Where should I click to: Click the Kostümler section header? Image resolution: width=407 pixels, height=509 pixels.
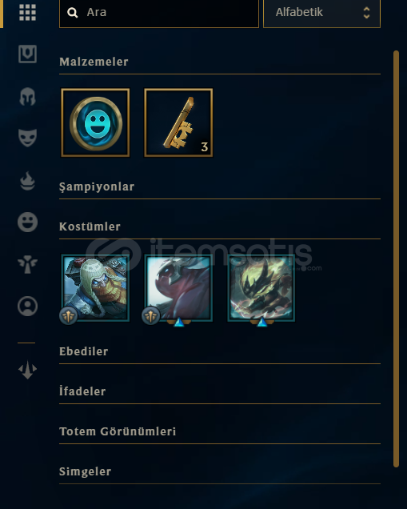(90, 226)
